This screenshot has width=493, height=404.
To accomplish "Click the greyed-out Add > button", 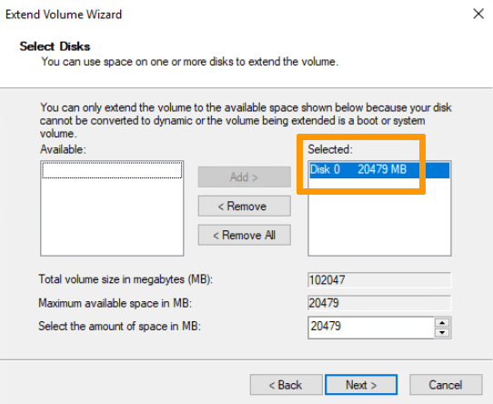I will 245,177.
